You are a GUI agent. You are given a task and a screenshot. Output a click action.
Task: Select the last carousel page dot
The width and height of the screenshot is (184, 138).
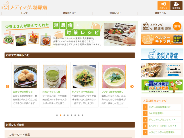pyautogui.click(x=83, y=115)
